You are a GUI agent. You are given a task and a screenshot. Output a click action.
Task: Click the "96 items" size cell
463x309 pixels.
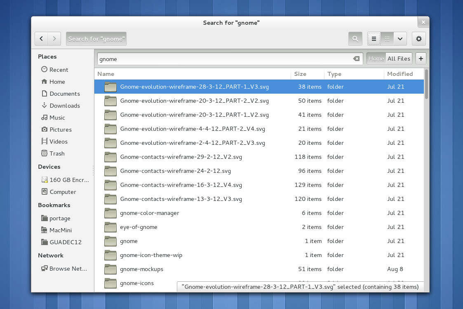pyautogui.click(x=310, y=171)
